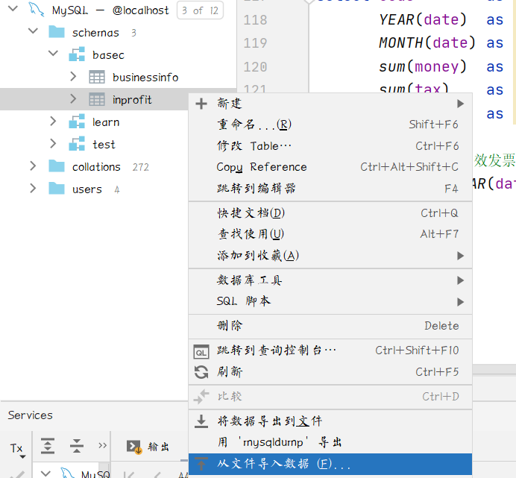
Task: Click the businessinfo table icon
Action: [97, 77]
